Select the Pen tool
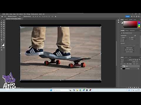The image size is (141, 105). (1, 36)
